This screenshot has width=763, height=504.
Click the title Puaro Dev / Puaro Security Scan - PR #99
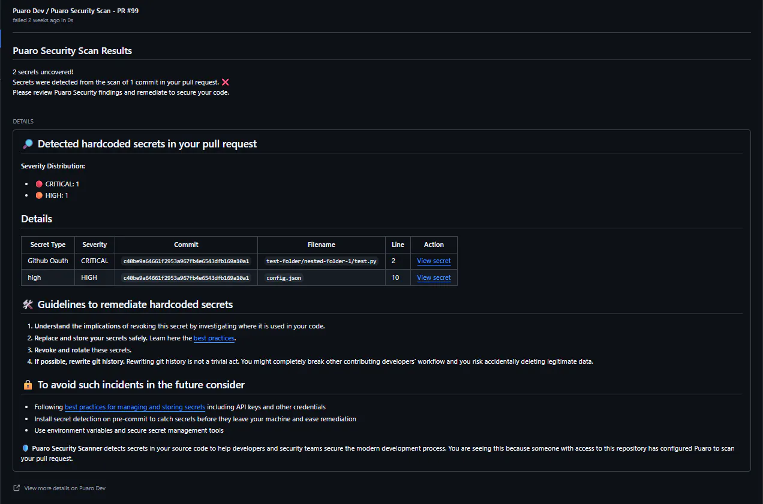(76, 11)
